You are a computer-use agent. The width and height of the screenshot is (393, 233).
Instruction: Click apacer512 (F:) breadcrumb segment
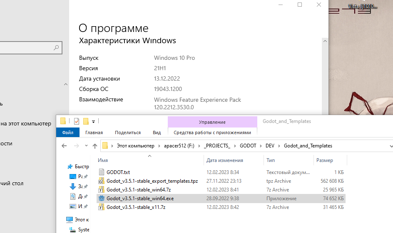[179, 146]
